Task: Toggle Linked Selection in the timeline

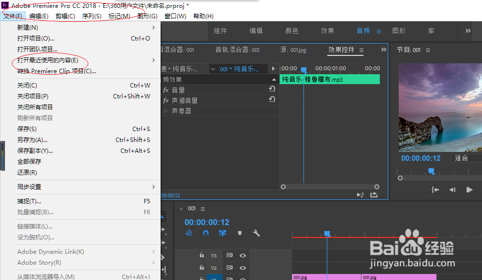Action: coord(223,233)
